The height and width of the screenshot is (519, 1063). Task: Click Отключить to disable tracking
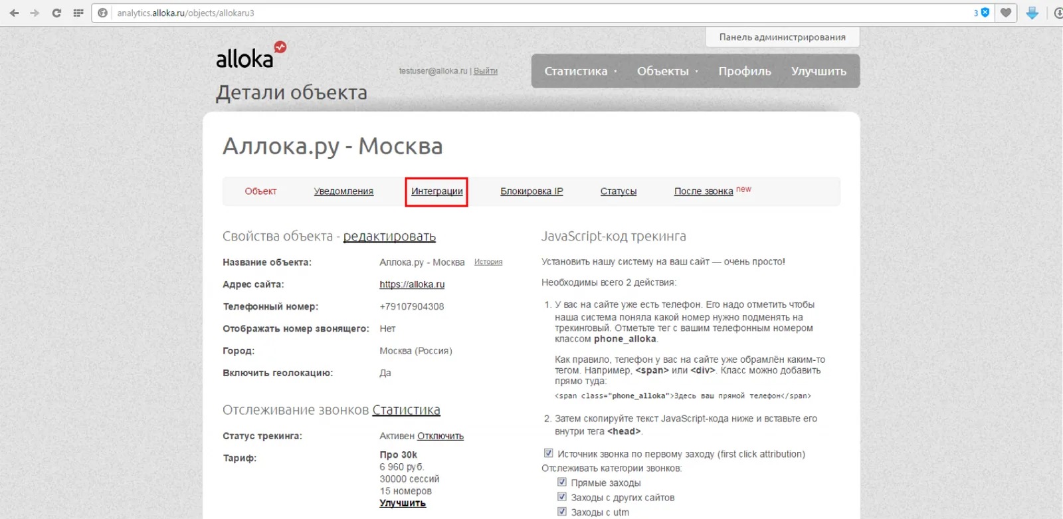pos(440,436)
